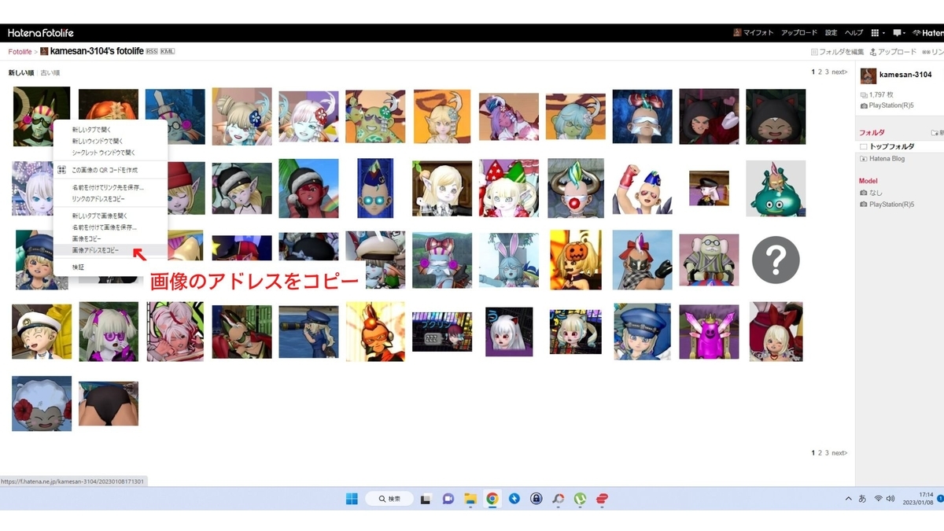Open the black cat hood character thumbnail
The height and width of the screenshot is (531, 944).
click(776, 116)
